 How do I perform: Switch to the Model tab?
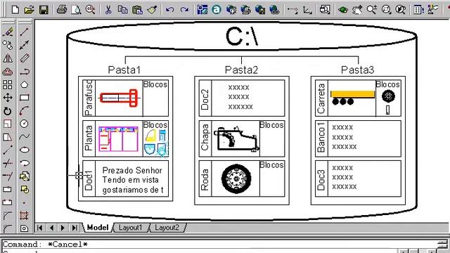click(x=98, y=228)
